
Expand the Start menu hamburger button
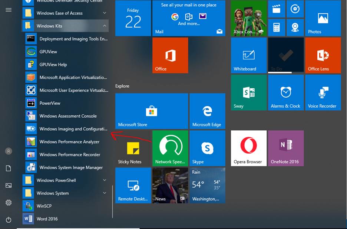[9, 10]
